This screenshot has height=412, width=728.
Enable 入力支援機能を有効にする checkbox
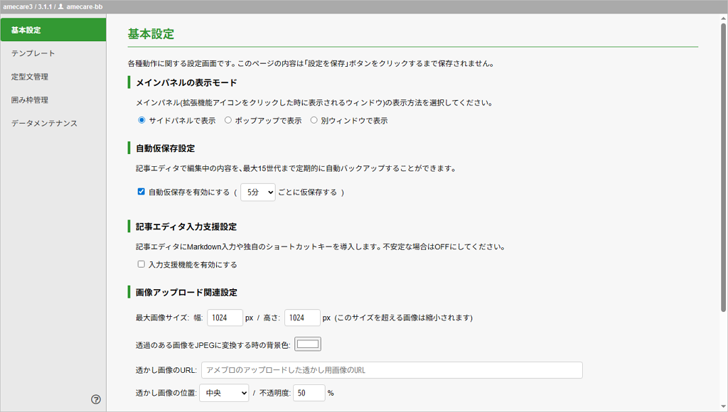[x=141, y=264]
